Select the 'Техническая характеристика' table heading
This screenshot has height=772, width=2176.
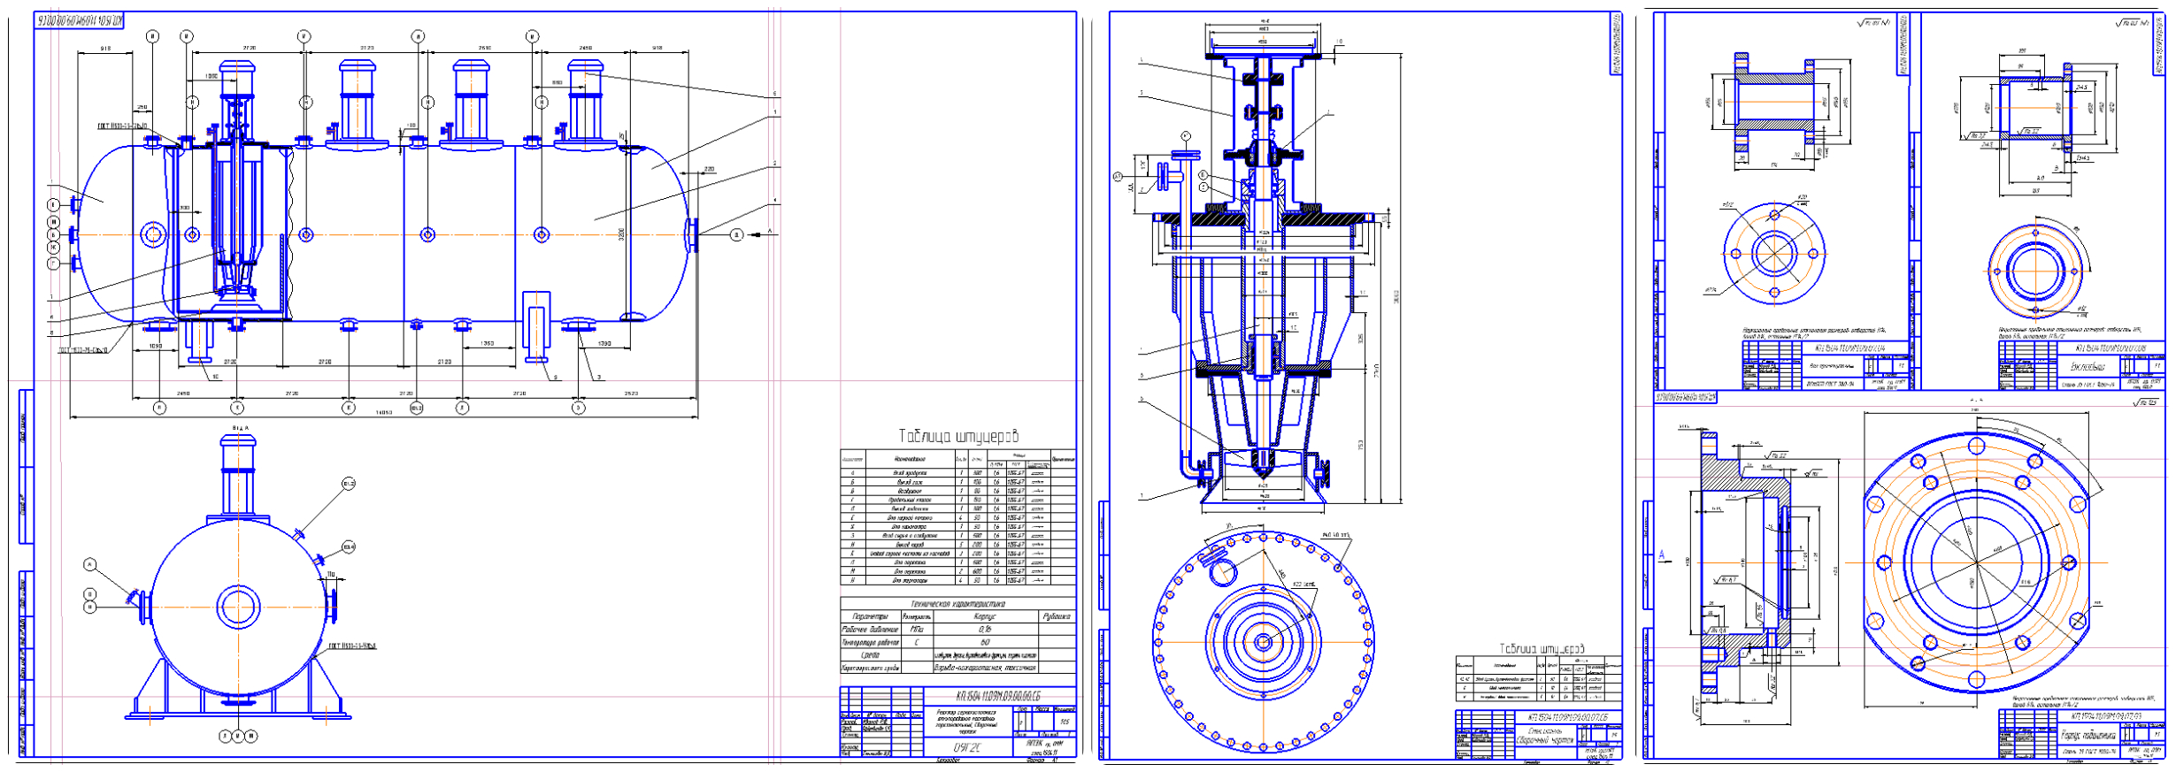pos(957,604)
